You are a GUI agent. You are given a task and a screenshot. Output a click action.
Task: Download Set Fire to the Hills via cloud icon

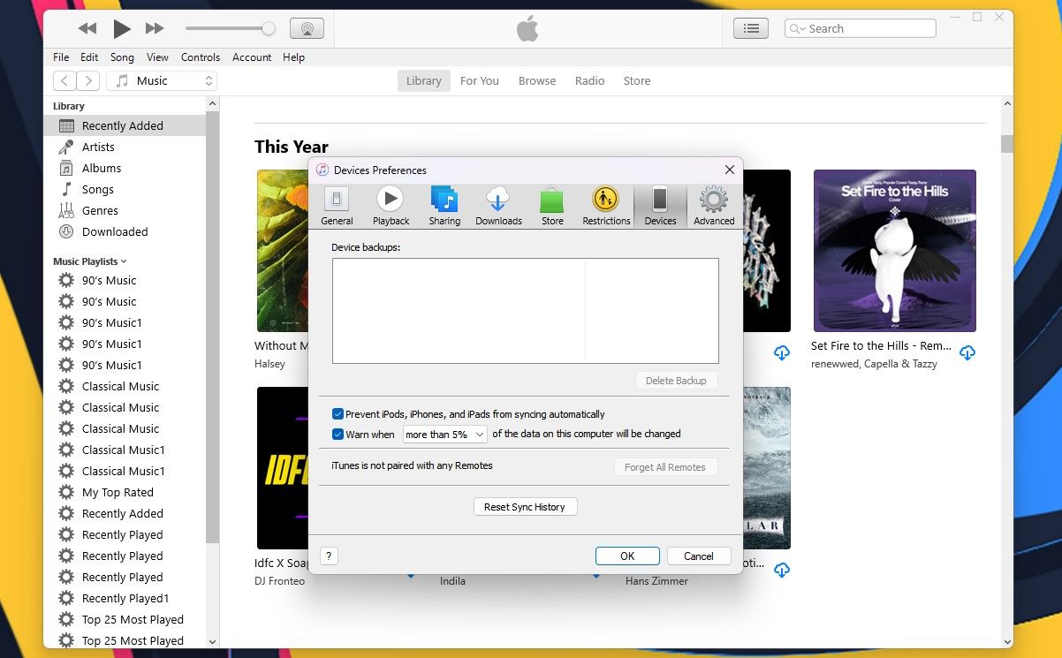pos(967,352)
